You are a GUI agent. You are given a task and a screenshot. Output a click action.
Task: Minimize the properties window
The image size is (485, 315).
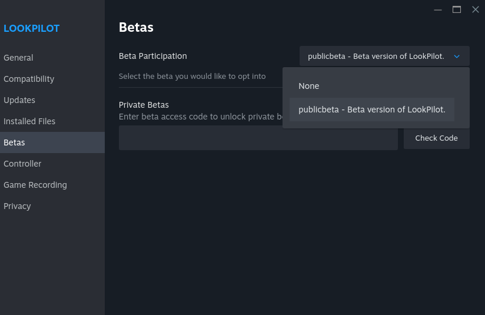pos(437,9)
